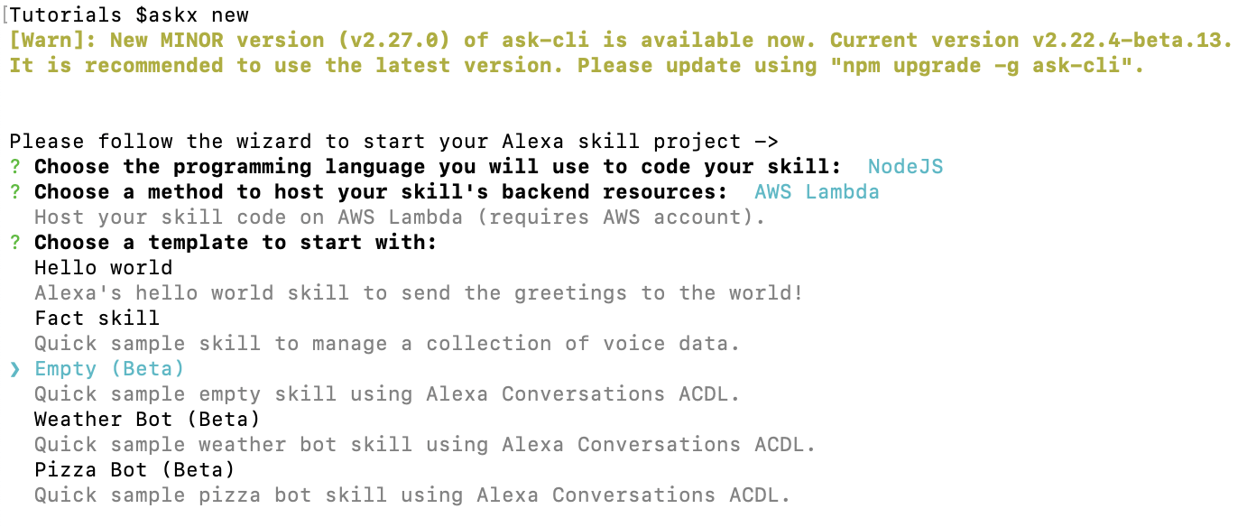Click the question mark next to template prompt
Viewport: 1247px width, 527px height.
(x=15, y=243)
